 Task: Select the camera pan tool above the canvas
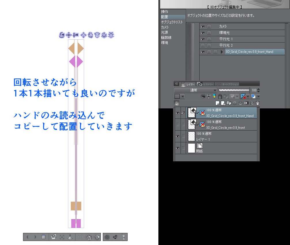click(x=69, y=35)
